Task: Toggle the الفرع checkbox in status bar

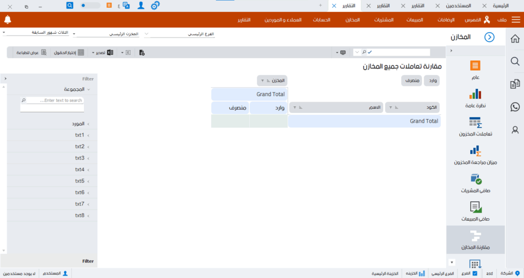Action: [475, 273]
